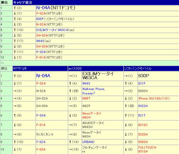Viewport: 179px width, 154px height.
Task: Select F-01A(NTTドコモ) in the overall ranking
Action: [x=49, y=57]
